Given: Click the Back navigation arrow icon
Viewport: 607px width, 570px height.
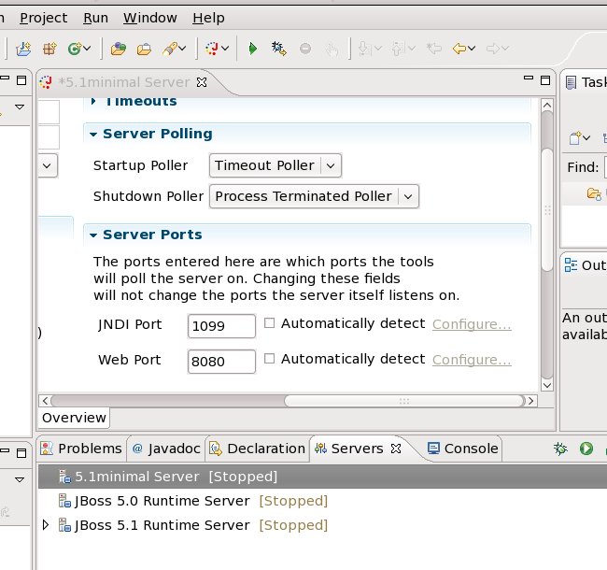Looking at the screenshot, I should (459, 49).
